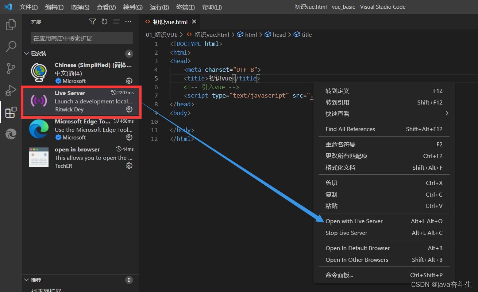Click the Chinese language pack globe icon

39,73
